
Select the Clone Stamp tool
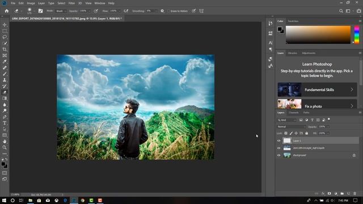coord(5,80)
